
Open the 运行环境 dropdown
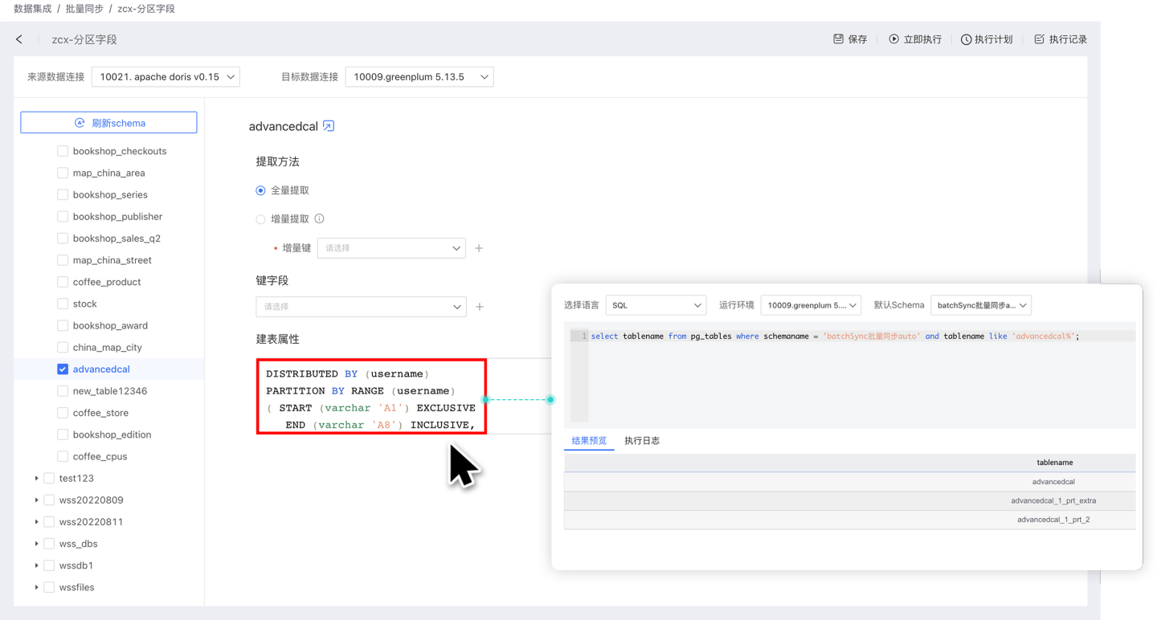811,305
